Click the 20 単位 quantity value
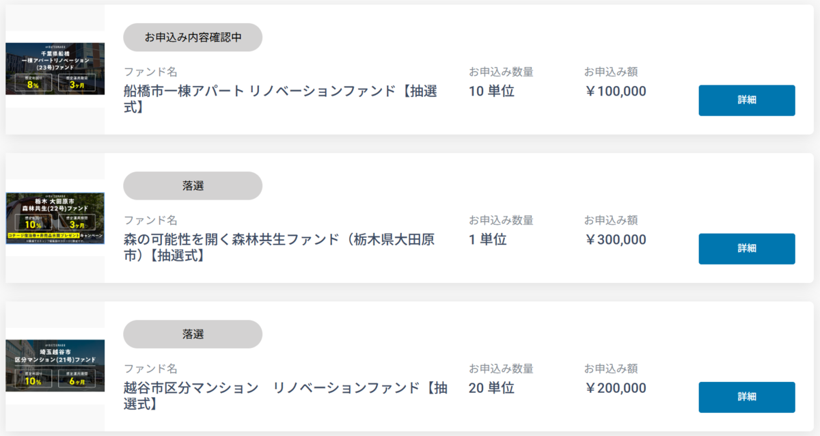The width and height of the screenshot is (820, 436). click(491, 387)
